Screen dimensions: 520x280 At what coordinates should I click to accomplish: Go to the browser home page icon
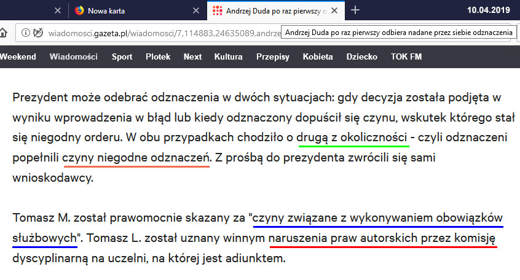pyautogui.click(x=3, y=33)
